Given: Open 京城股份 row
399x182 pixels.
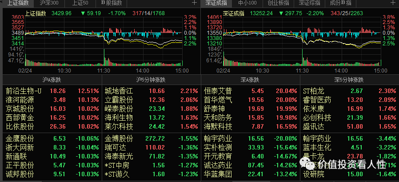Looking at the screenshot, I should tap(52, 109).
